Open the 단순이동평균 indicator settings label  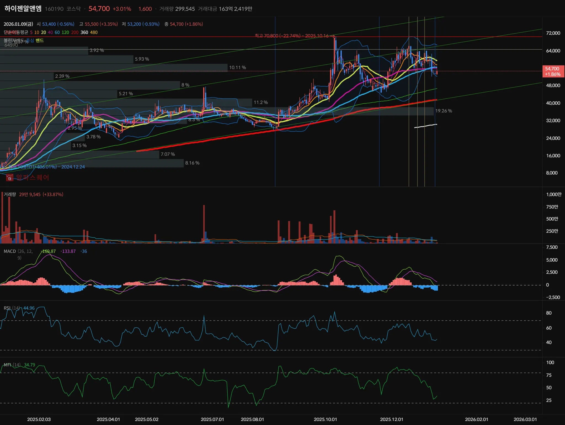click(x=16, y=33)
